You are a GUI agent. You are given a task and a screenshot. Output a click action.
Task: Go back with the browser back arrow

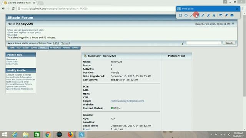(x=3, y=8)
